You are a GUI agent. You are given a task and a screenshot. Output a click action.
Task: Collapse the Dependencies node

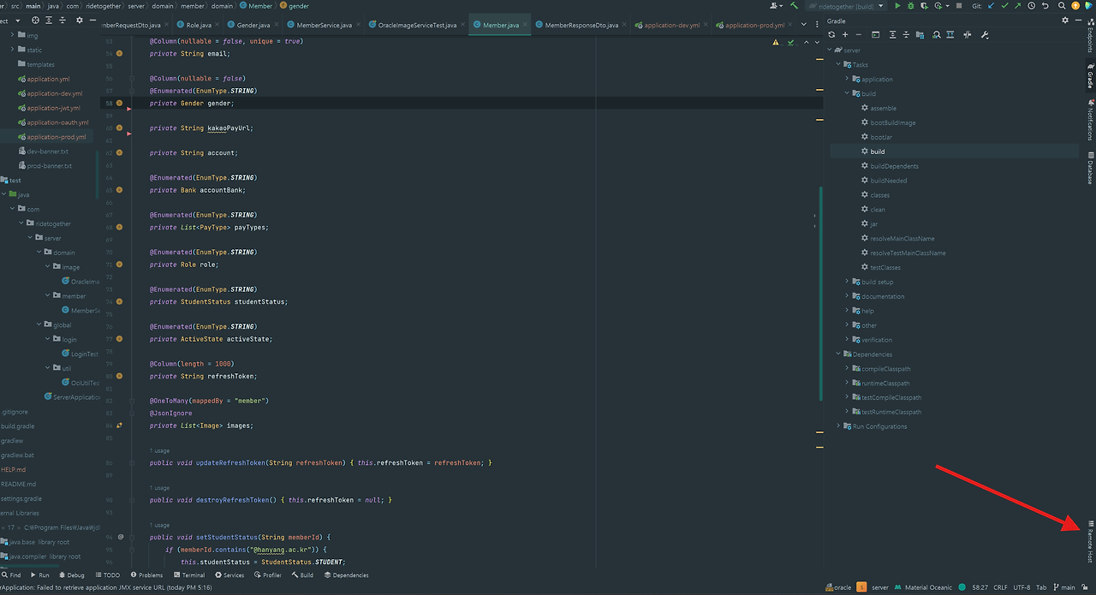tap(838, 354)
